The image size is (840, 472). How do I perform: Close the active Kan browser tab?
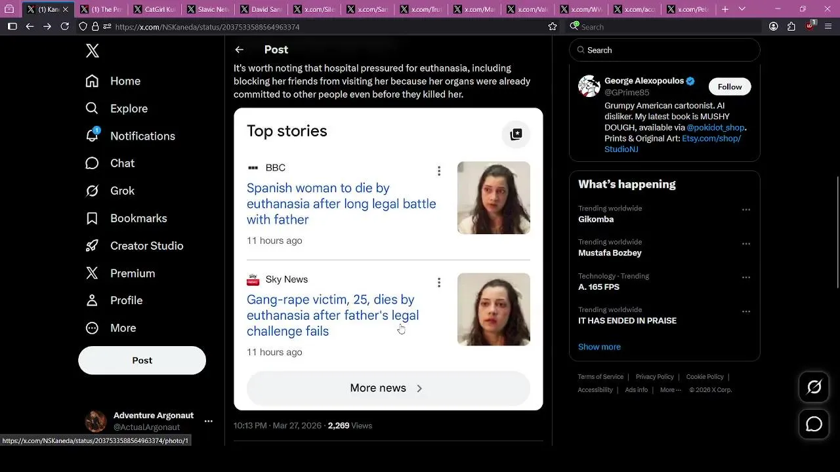click(x=65, y=9)
